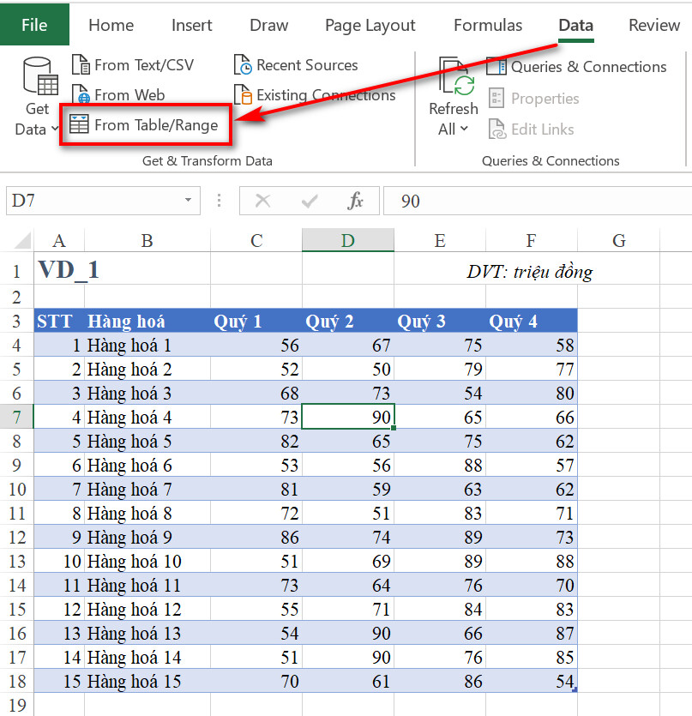The image size is (692, 716).
Task: Select cell F1 containing DVT: triệu đồng
Action: pos(530,269)
